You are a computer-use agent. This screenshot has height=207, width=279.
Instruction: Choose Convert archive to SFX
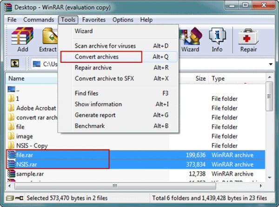click(x=118, y=78)
